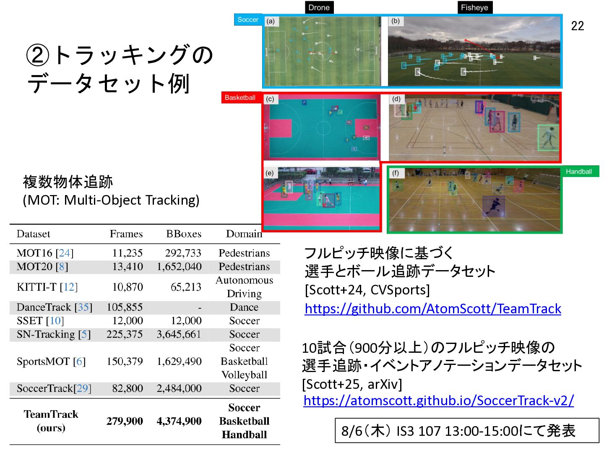Viewport: 604px width, 453px height.
Task: Click the "[Scott+25, arXiv]" citation text
Action: coord(352,384)
